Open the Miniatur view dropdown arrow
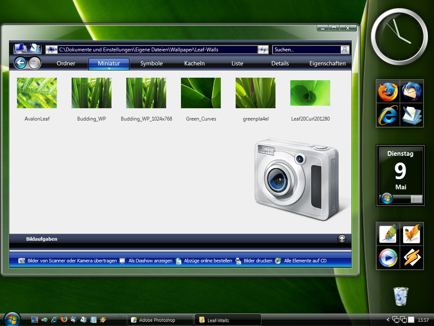The height and width of the screenshot is (326, 434). tap(109, 68)
